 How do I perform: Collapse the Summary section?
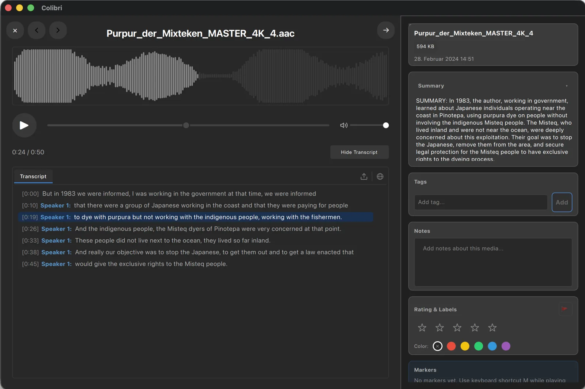(567, 86)
